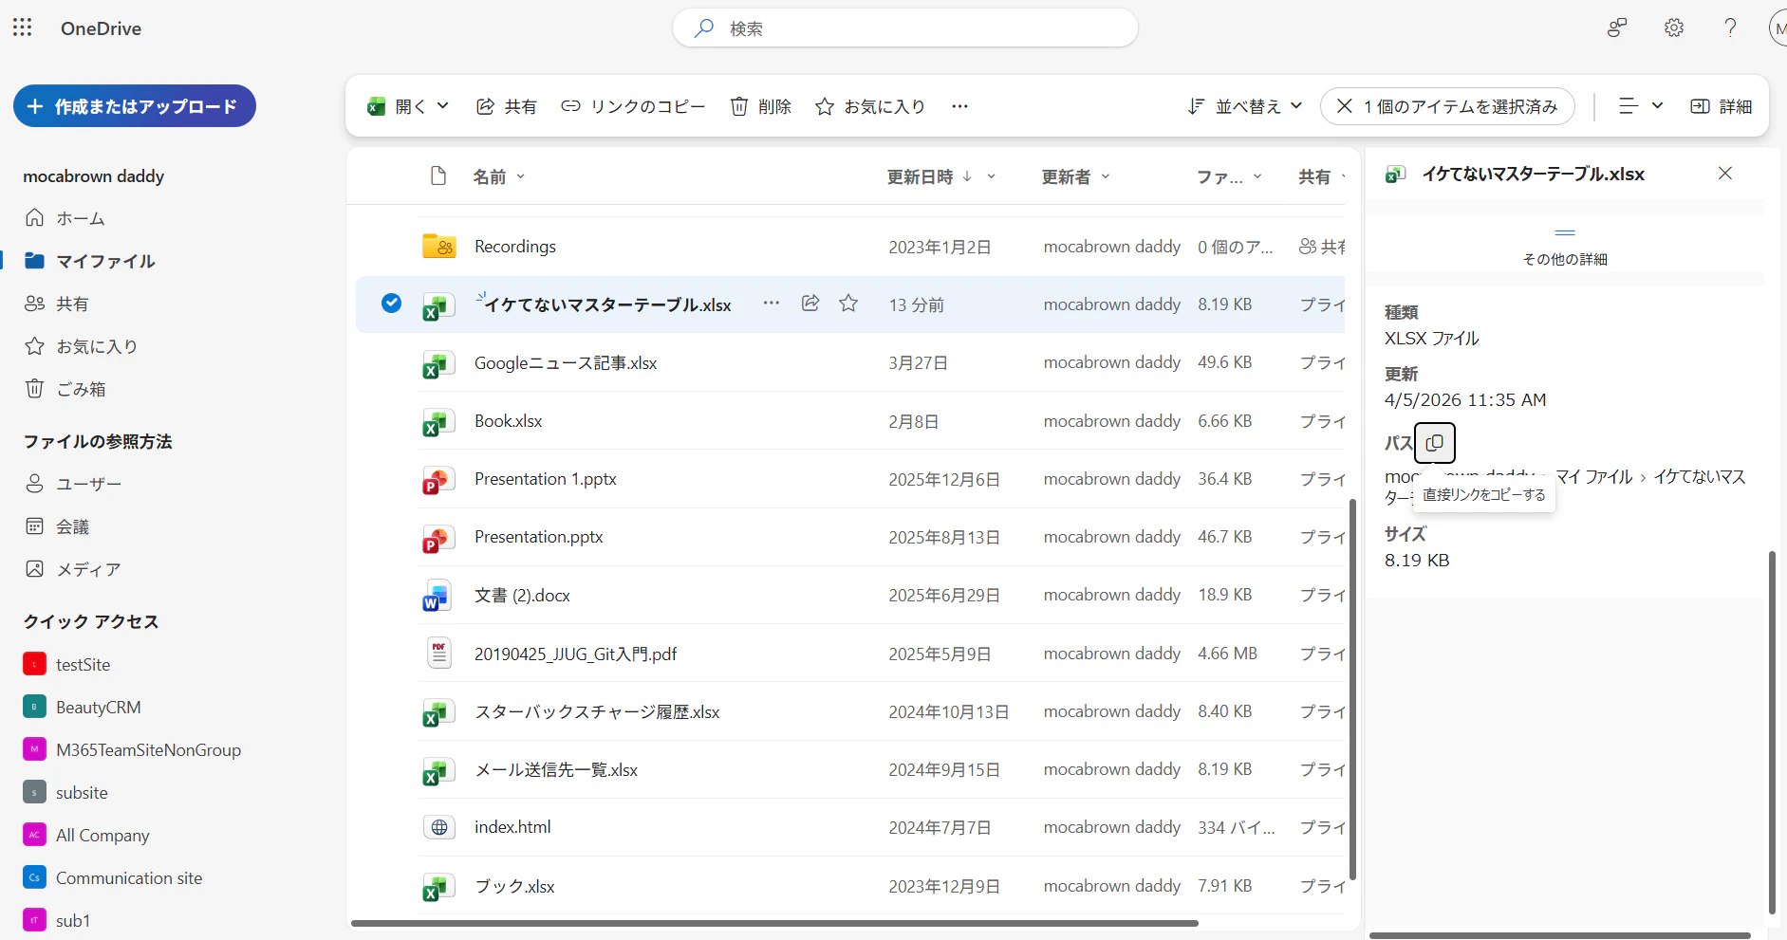Click the 検索 search box
This screenshot has height=940, width=1787.
click(905, 28)
